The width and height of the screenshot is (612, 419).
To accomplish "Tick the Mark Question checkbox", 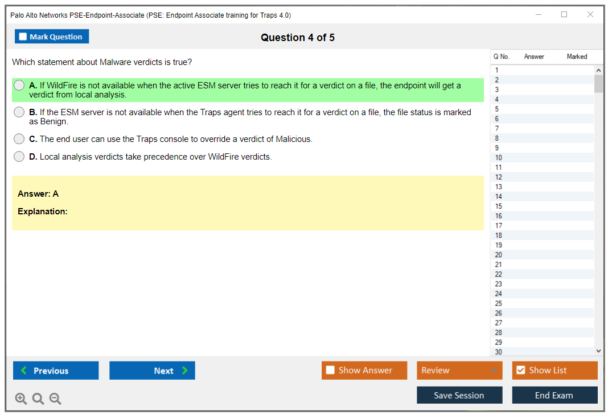I will (23, 37).
